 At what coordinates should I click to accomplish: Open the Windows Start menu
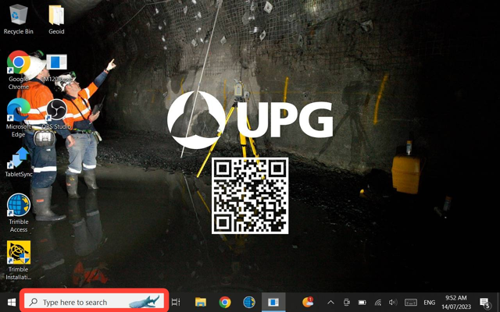(12, 302)
